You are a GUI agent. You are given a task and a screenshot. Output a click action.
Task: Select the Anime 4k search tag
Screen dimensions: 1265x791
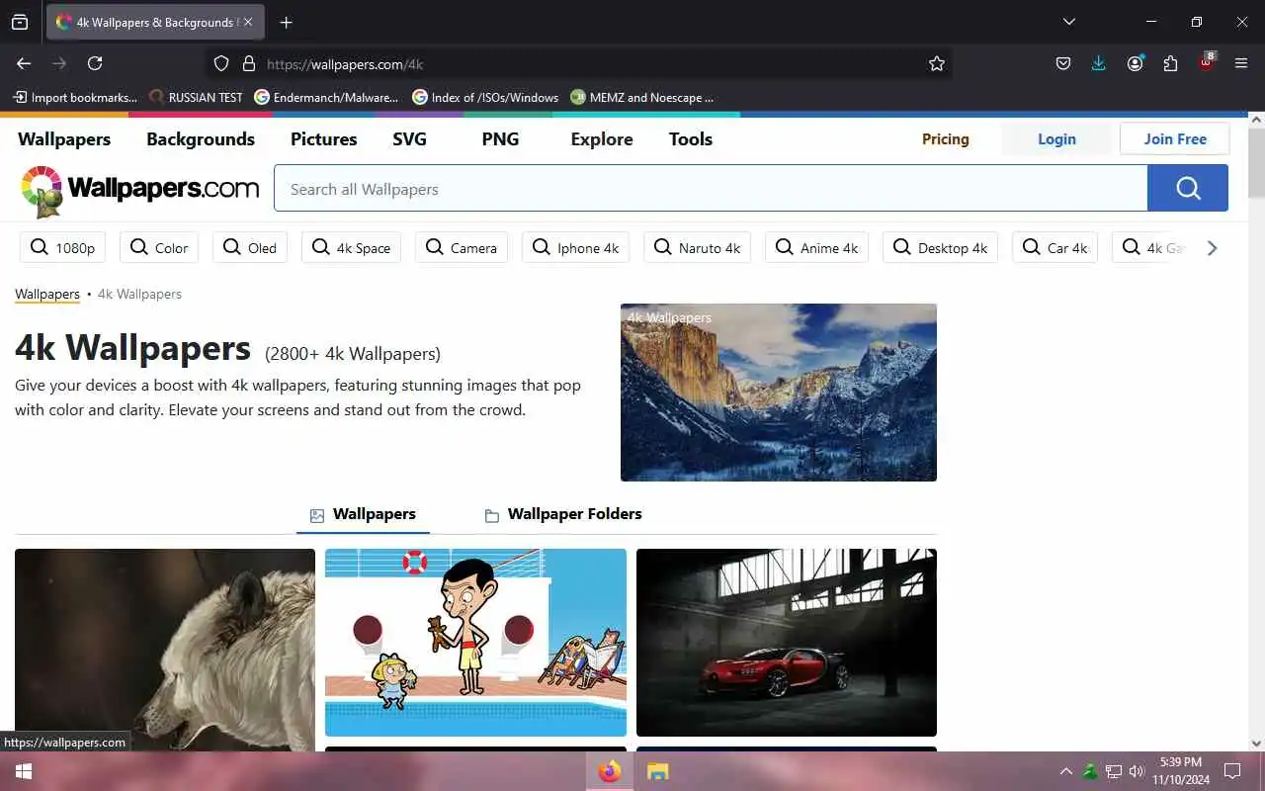(816, 247)
